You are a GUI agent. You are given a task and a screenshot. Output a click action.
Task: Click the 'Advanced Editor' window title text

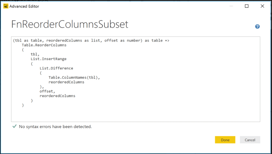[24, 6]
